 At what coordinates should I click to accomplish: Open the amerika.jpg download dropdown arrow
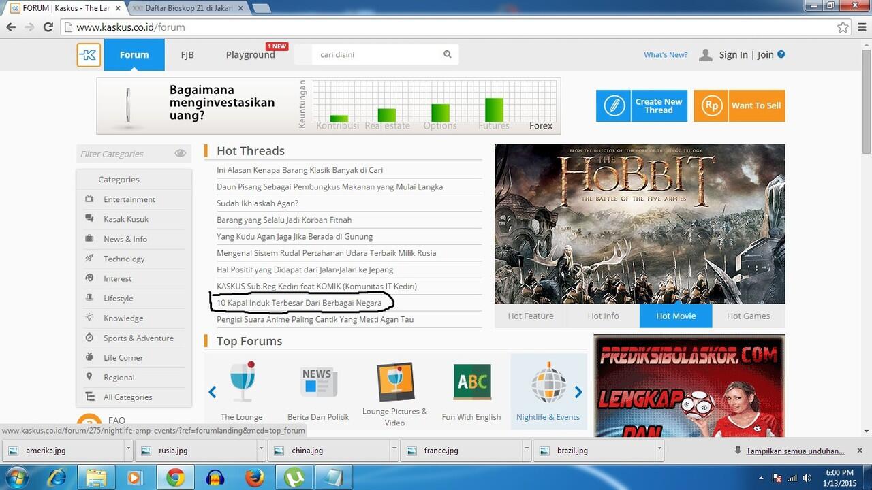click(x=128, y=451)
